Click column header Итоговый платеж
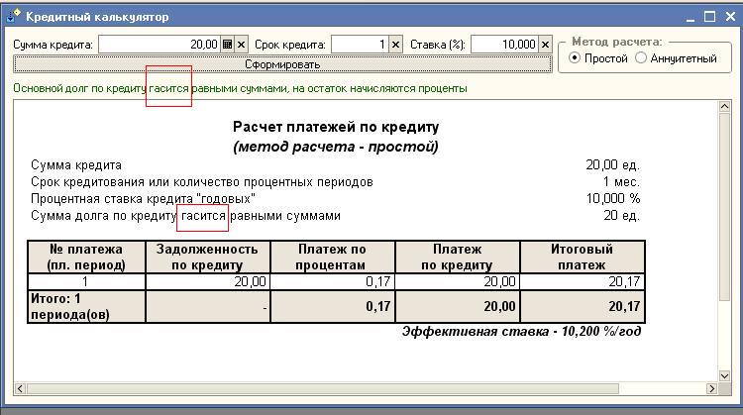Image resolution: width=743 pixels, height=415 pixels. [x=582, y=257]
